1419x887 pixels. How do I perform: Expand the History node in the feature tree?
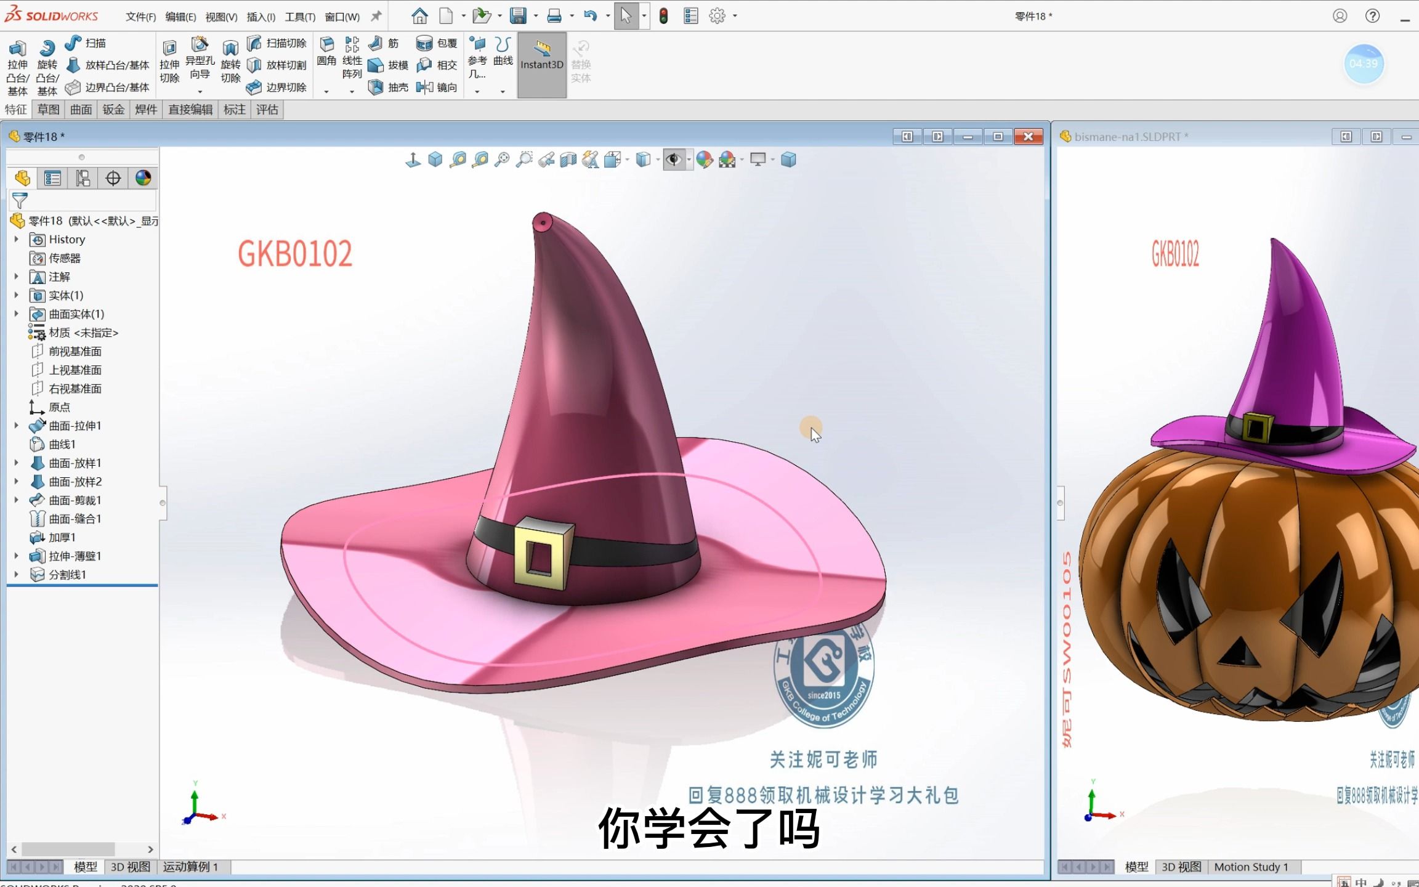pyautogui.click(x=16, y=240)
